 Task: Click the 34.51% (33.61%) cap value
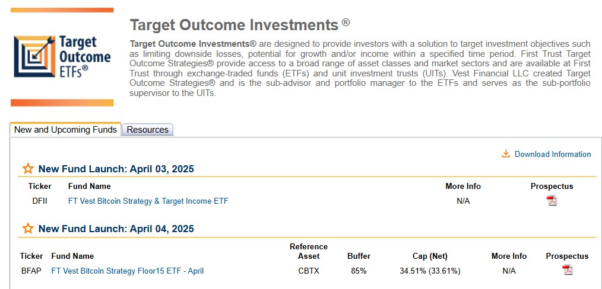click(430, 271)
